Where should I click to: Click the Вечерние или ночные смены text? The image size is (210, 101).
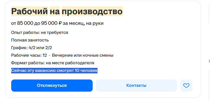[x=83, y=55]
